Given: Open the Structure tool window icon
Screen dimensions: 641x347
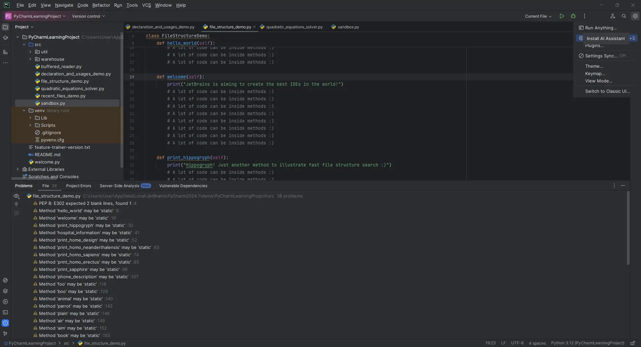Looking at the screenshot, I should [5, 52].
